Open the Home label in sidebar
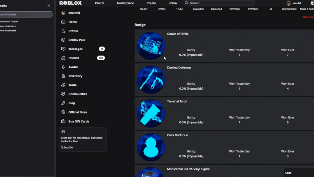 point(73,22)
